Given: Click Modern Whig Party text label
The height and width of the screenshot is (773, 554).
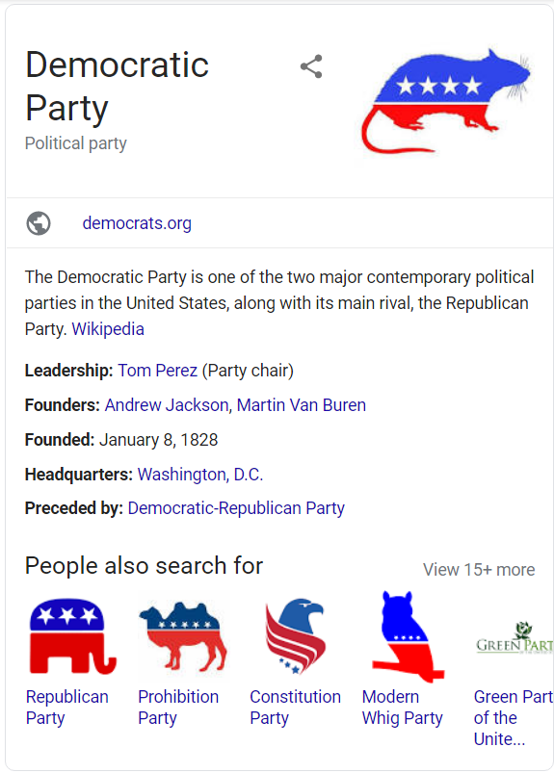Looking at the screenshot, I should coord(402,708).
